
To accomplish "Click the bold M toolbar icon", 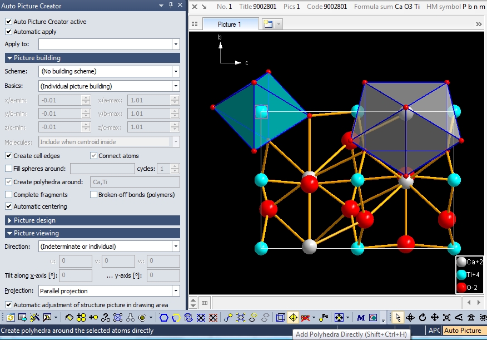I will click(361, 318).
